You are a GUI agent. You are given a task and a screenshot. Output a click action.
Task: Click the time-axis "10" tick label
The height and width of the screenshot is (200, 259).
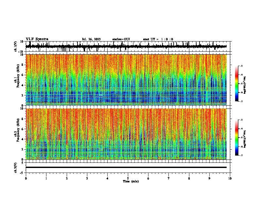click(230, 178)
